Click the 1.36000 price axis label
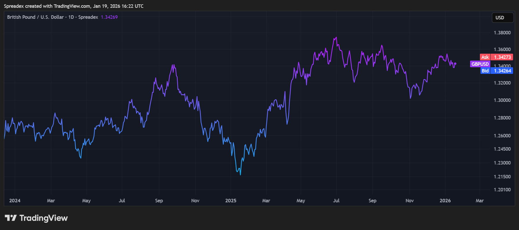The image size is (519, 230). [x=502, y=49]
